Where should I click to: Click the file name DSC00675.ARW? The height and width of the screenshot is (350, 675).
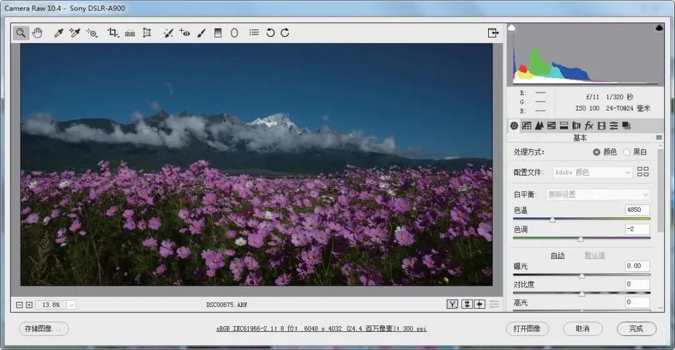[227, 305]
